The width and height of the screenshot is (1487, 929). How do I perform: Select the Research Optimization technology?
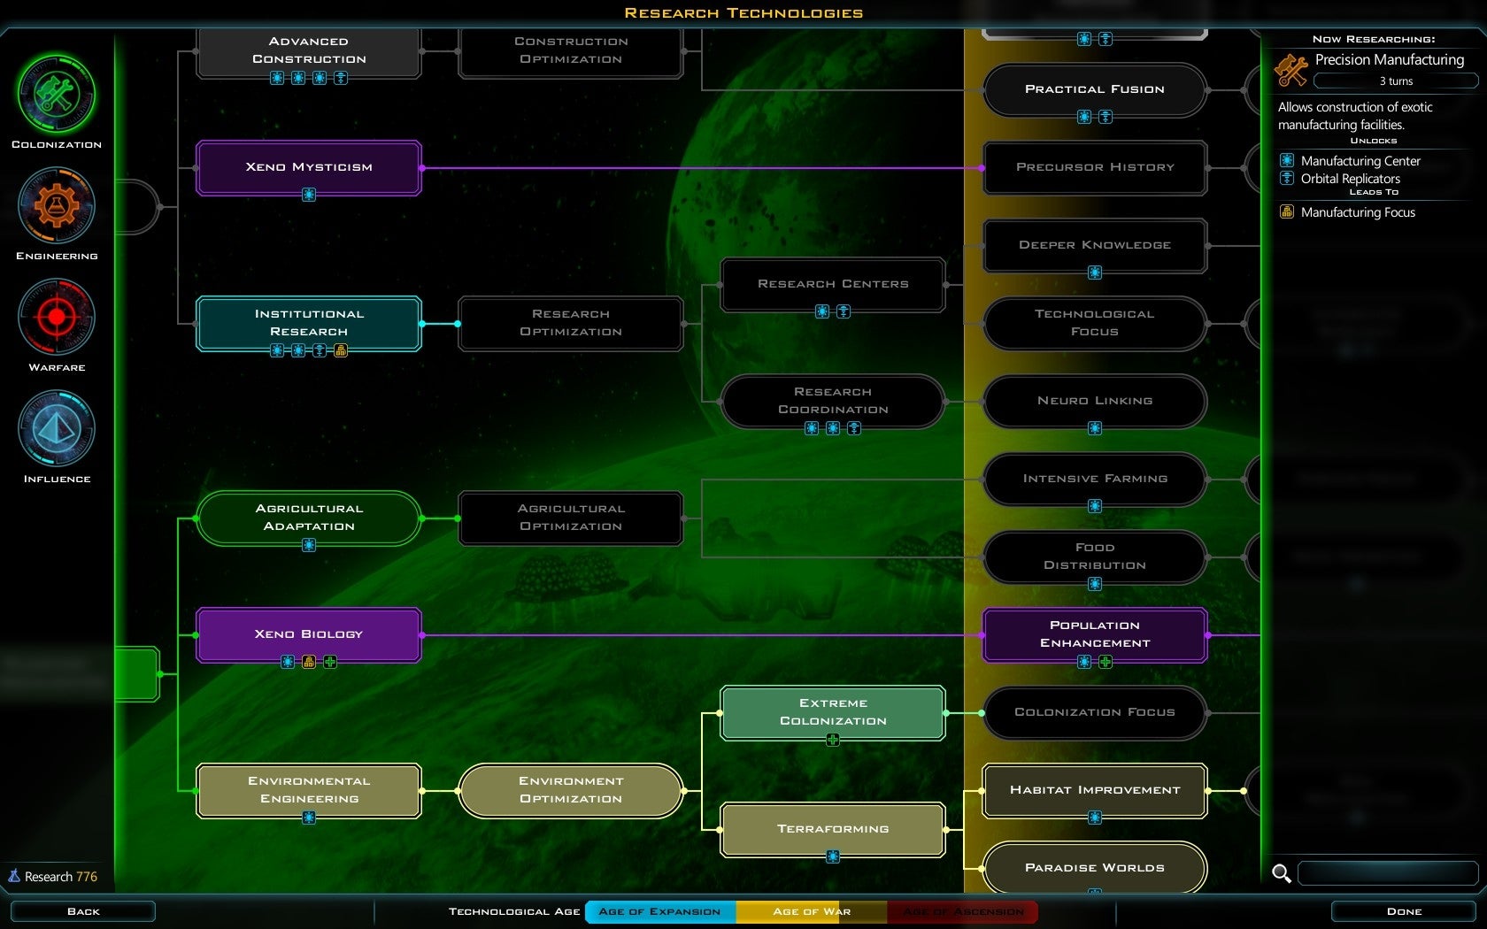pos(571,323)
